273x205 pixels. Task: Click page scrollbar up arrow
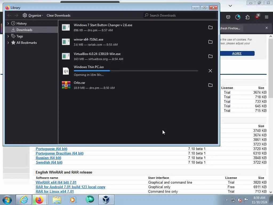point(271,36)
